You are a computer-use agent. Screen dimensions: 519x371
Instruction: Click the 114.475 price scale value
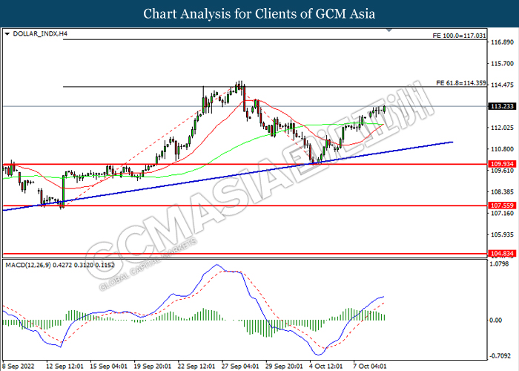coord(502,85)
